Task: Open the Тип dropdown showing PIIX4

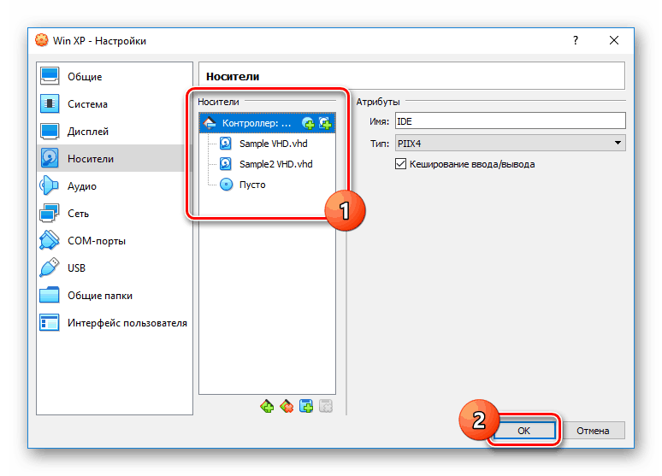Action: coord(511,144)
